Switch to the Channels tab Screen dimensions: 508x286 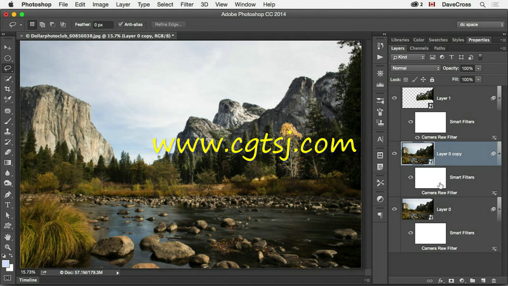tap(419, 48)
